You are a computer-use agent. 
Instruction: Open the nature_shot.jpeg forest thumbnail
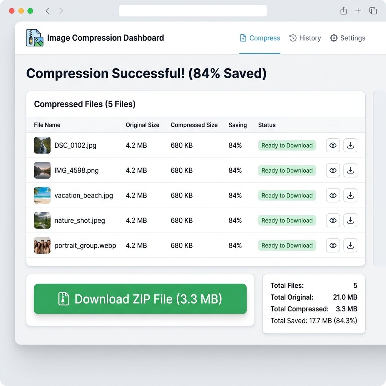tap(42, 220)
